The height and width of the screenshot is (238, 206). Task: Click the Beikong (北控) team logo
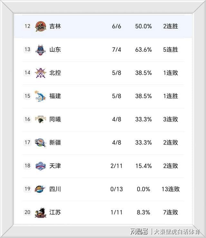41,73
